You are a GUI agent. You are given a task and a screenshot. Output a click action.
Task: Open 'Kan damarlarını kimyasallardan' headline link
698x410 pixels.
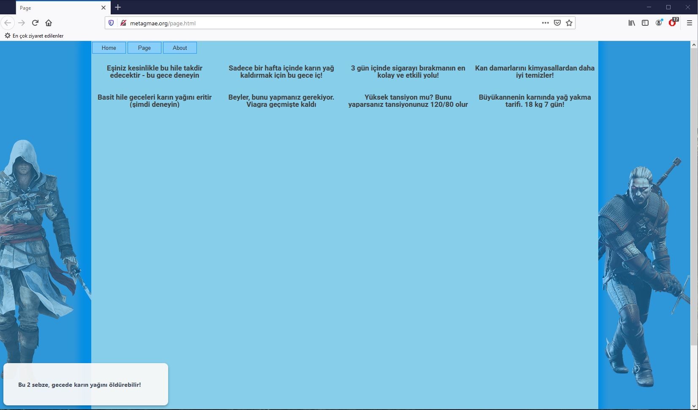tap(535, 72)
